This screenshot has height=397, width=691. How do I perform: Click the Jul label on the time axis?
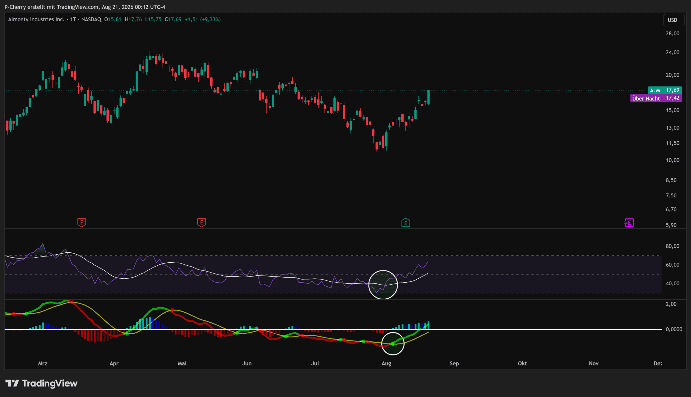[x=315, y=364]
